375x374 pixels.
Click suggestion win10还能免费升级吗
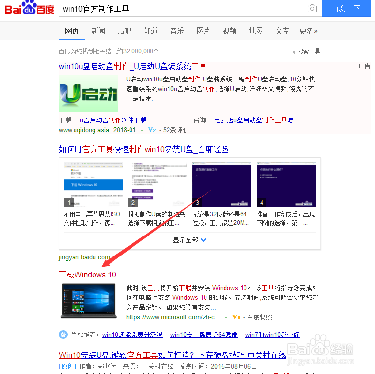tap(132, 335)
